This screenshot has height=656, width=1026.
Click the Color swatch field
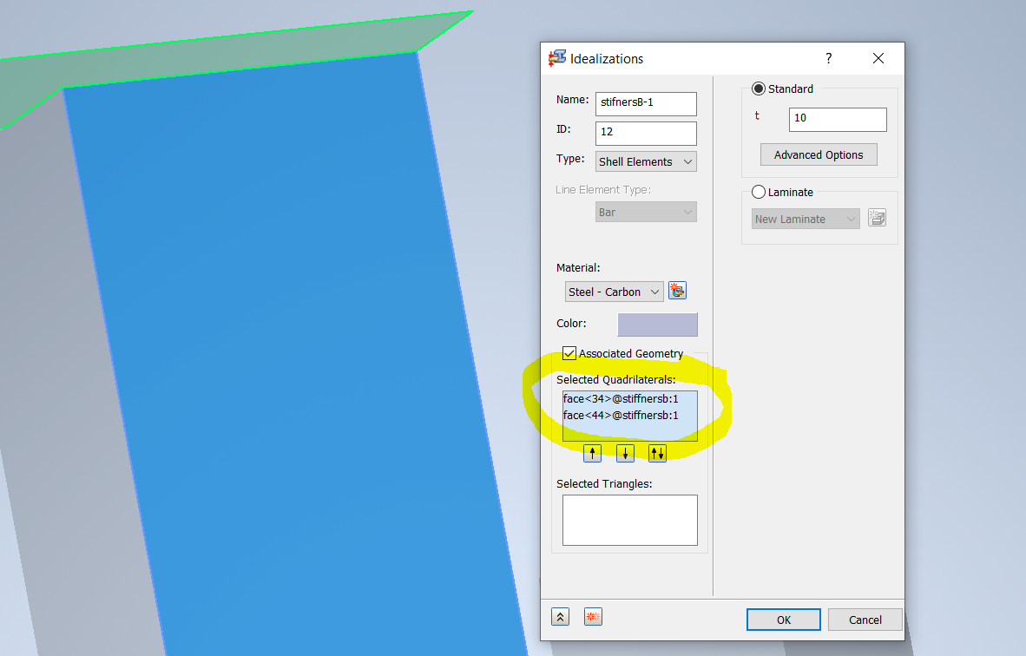tap(657, 324)
